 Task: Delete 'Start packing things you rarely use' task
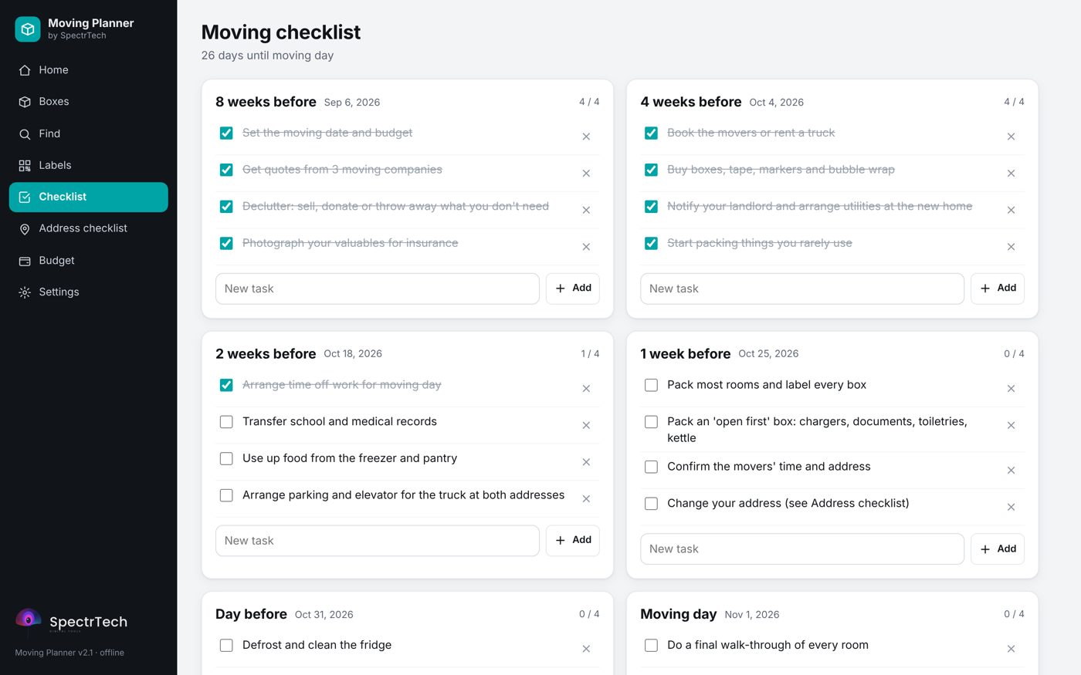point(1011,247)
